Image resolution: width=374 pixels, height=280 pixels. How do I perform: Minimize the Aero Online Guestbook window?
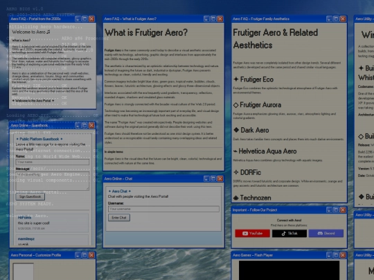point(78,125)
